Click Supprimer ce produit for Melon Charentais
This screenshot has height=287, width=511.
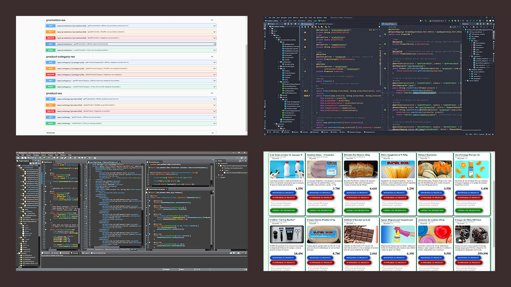432,197
